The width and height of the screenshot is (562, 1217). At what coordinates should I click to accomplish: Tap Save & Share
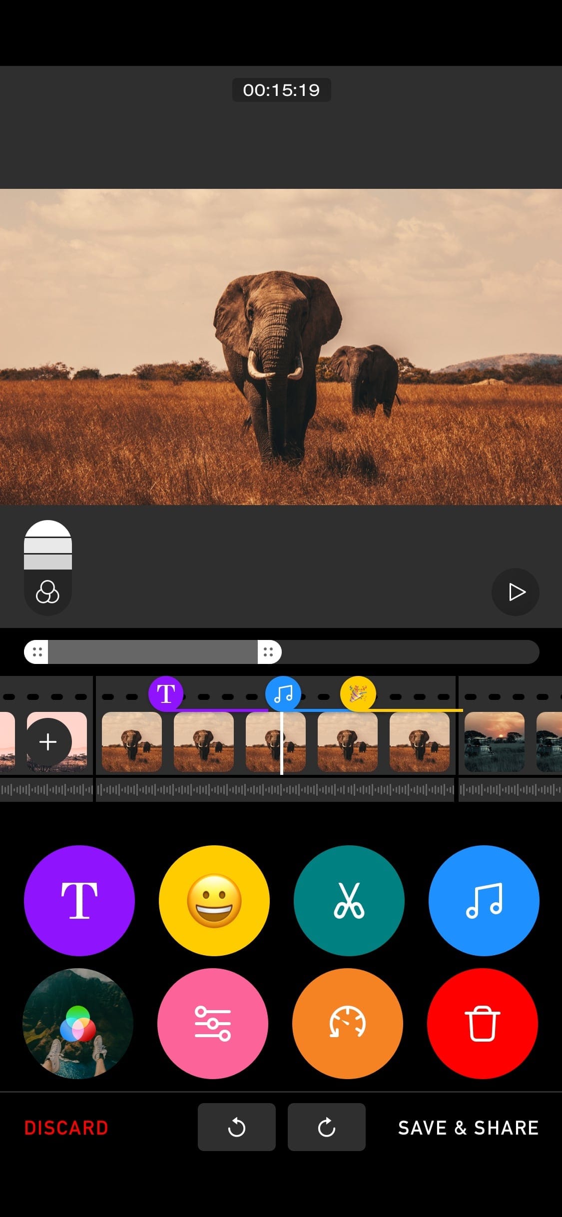[469, 1128]
